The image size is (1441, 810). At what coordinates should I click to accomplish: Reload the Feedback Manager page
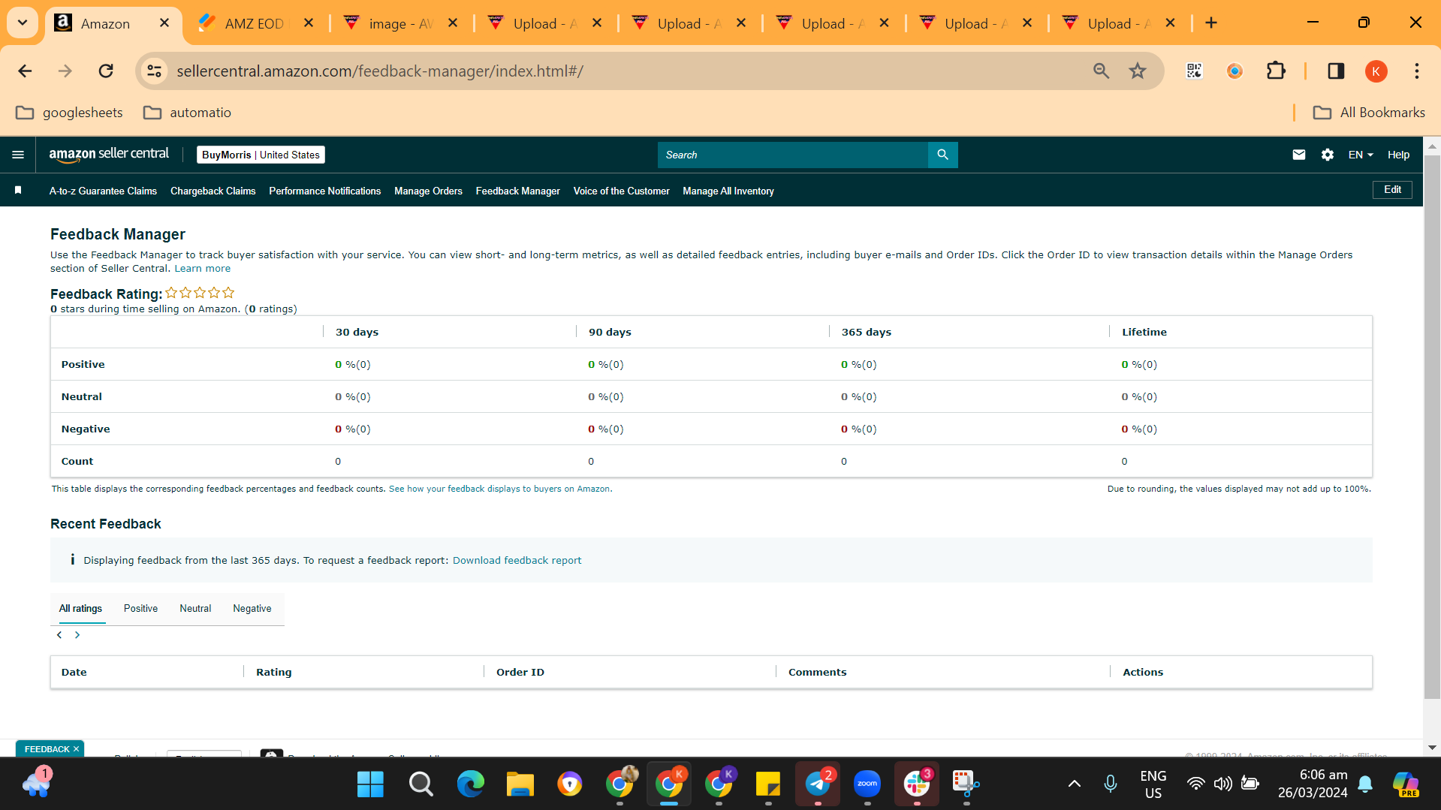pyautogui.click(x=106, y=71)
